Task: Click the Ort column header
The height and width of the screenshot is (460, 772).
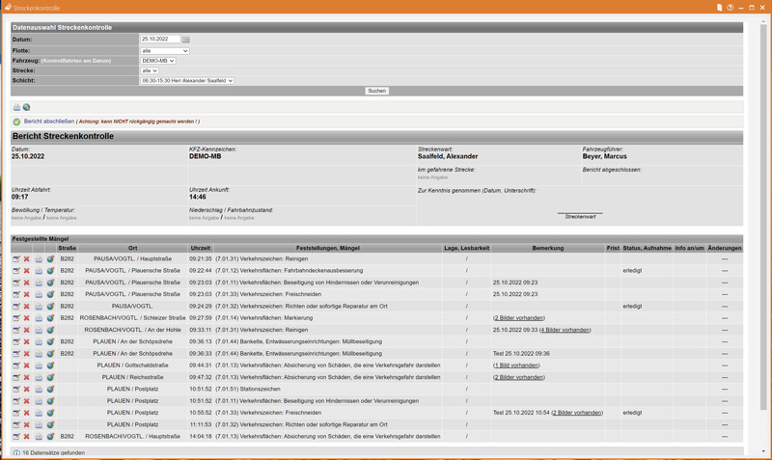Action: point(132,248)
